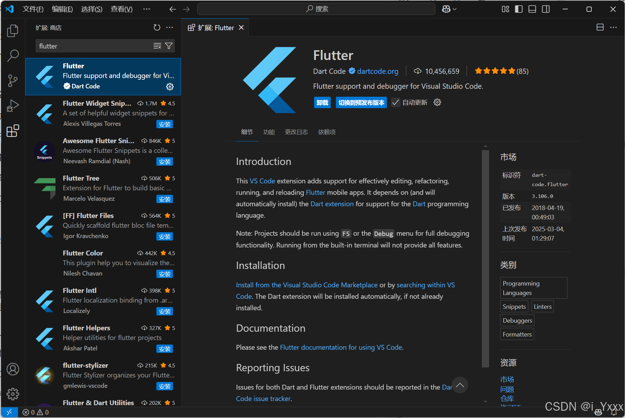Click 切换到预发布版本 button

coord(361,103)
